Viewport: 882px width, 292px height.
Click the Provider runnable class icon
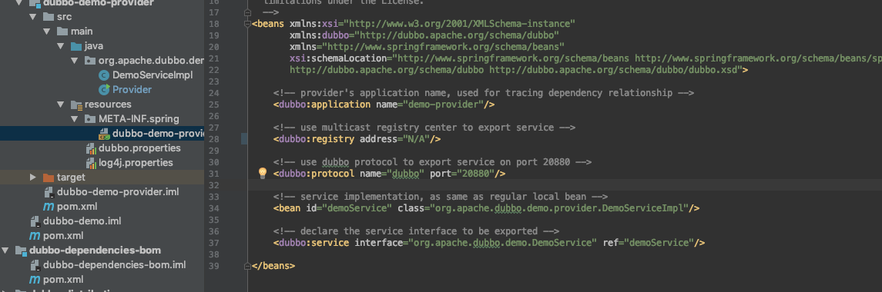103,90
